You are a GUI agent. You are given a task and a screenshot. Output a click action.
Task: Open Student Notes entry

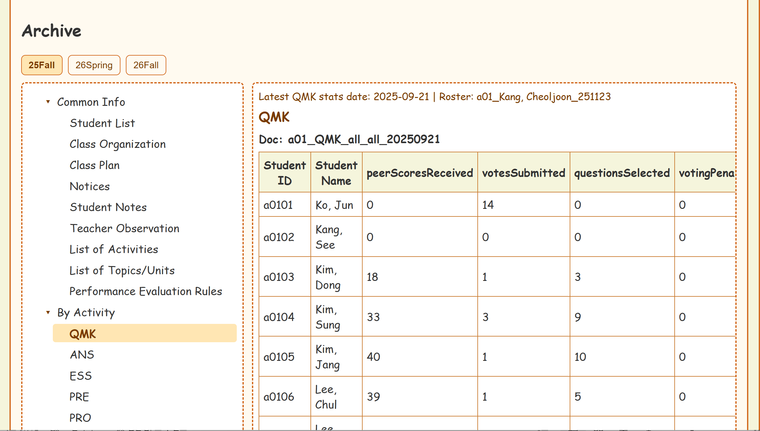click(x=108, y=207)
